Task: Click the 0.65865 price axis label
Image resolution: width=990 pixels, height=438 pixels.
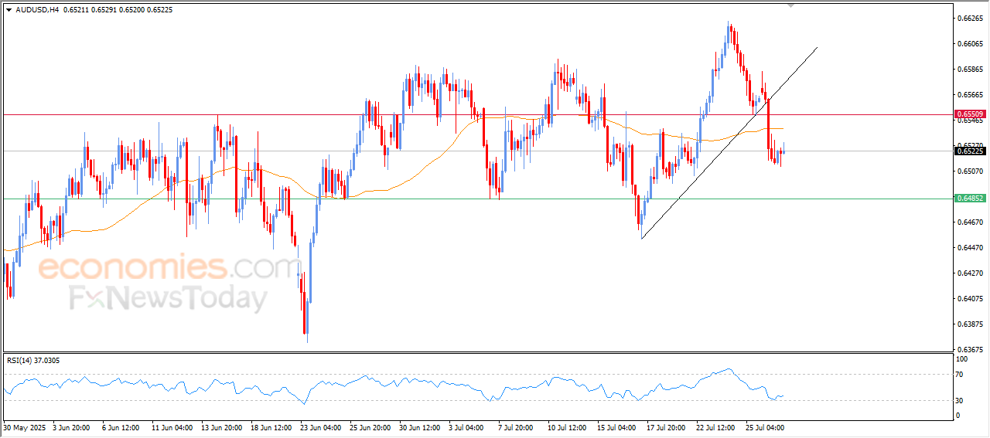Action: [x=969, y=69]
